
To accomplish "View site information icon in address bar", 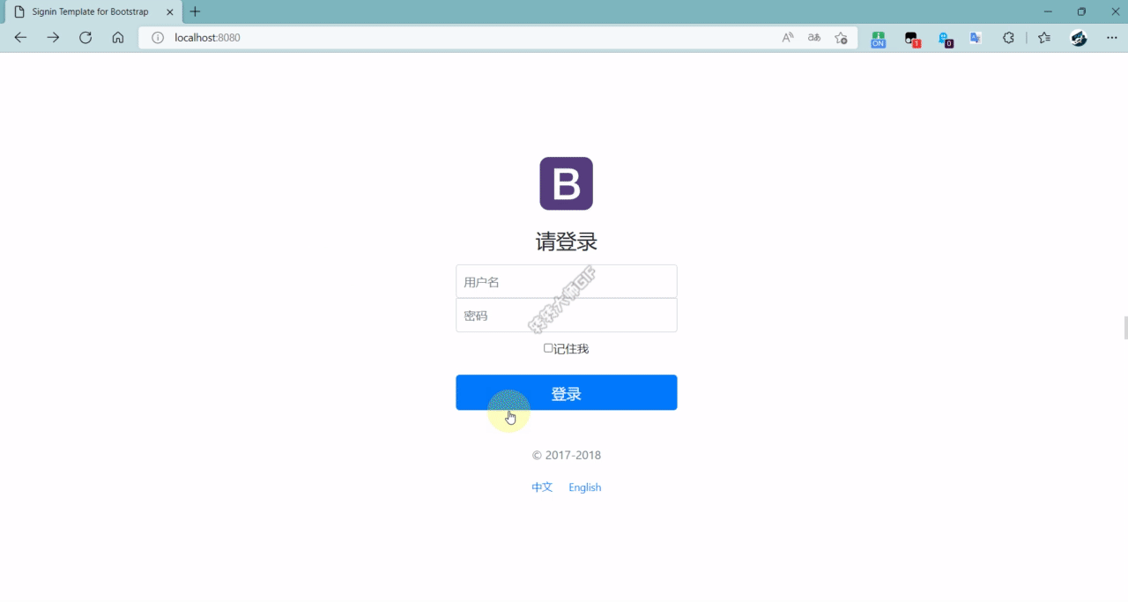I will pos(158,38).
